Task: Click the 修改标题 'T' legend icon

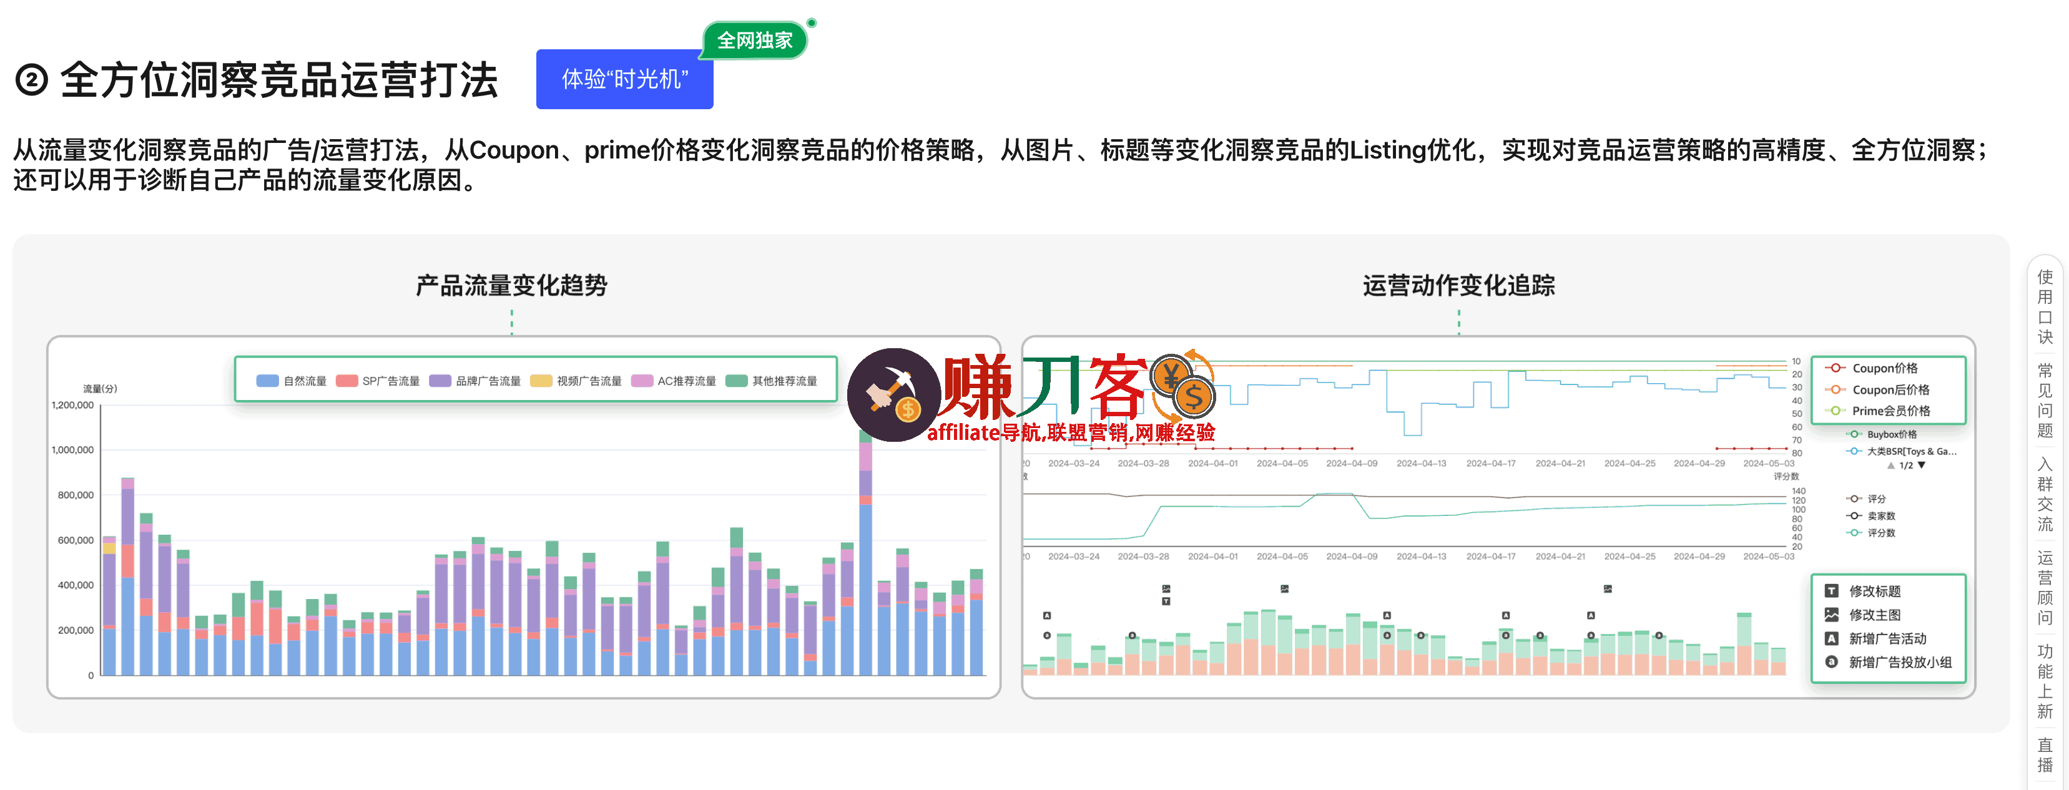Action: coord(1831,591)
